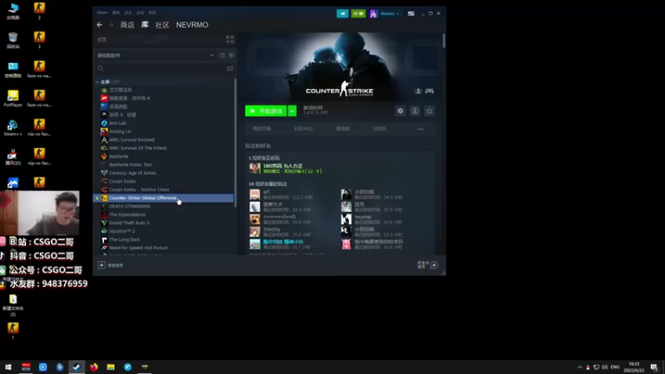The image size is (665, 374).
Task: Show hidden system tray icons chevron
Action: 579,367
